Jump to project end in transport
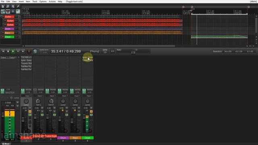Image resolution: width=258 pixels, height=145 pixels. click(x=23, y=51)
